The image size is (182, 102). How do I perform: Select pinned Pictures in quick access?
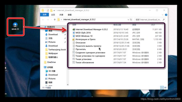[x=52, y=42]
